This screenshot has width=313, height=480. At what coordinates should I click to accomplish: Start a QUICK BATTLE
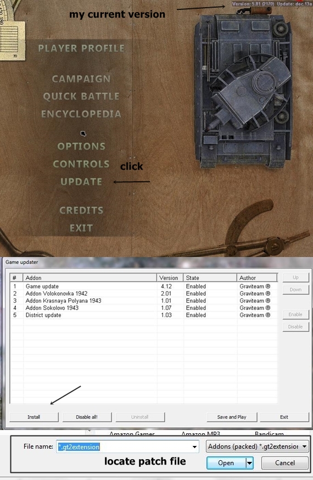81,96
